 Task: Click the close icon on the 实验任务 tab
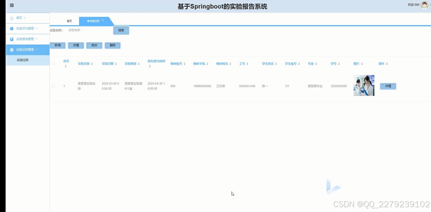pyautogui.click(x=103, y=21)
